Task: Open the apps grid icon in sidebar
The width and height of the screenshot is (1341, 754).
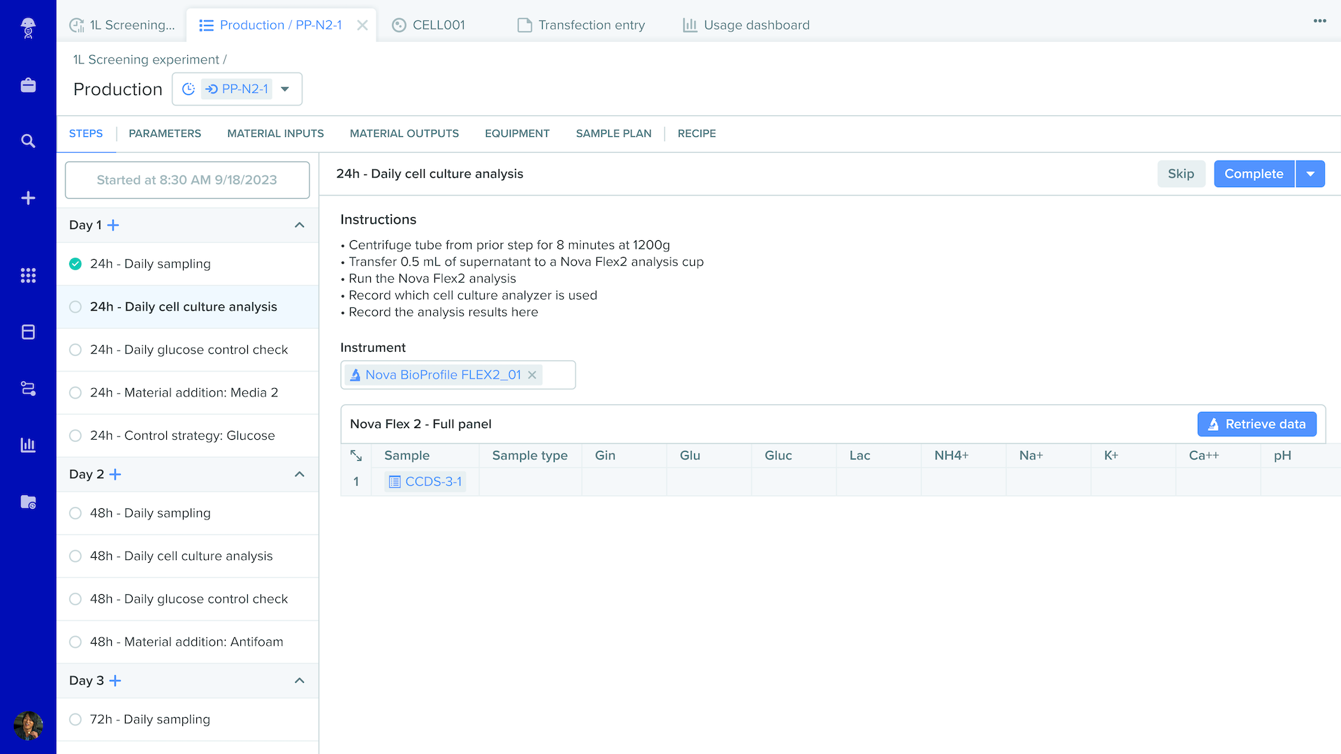Action: tap(28, 276)
